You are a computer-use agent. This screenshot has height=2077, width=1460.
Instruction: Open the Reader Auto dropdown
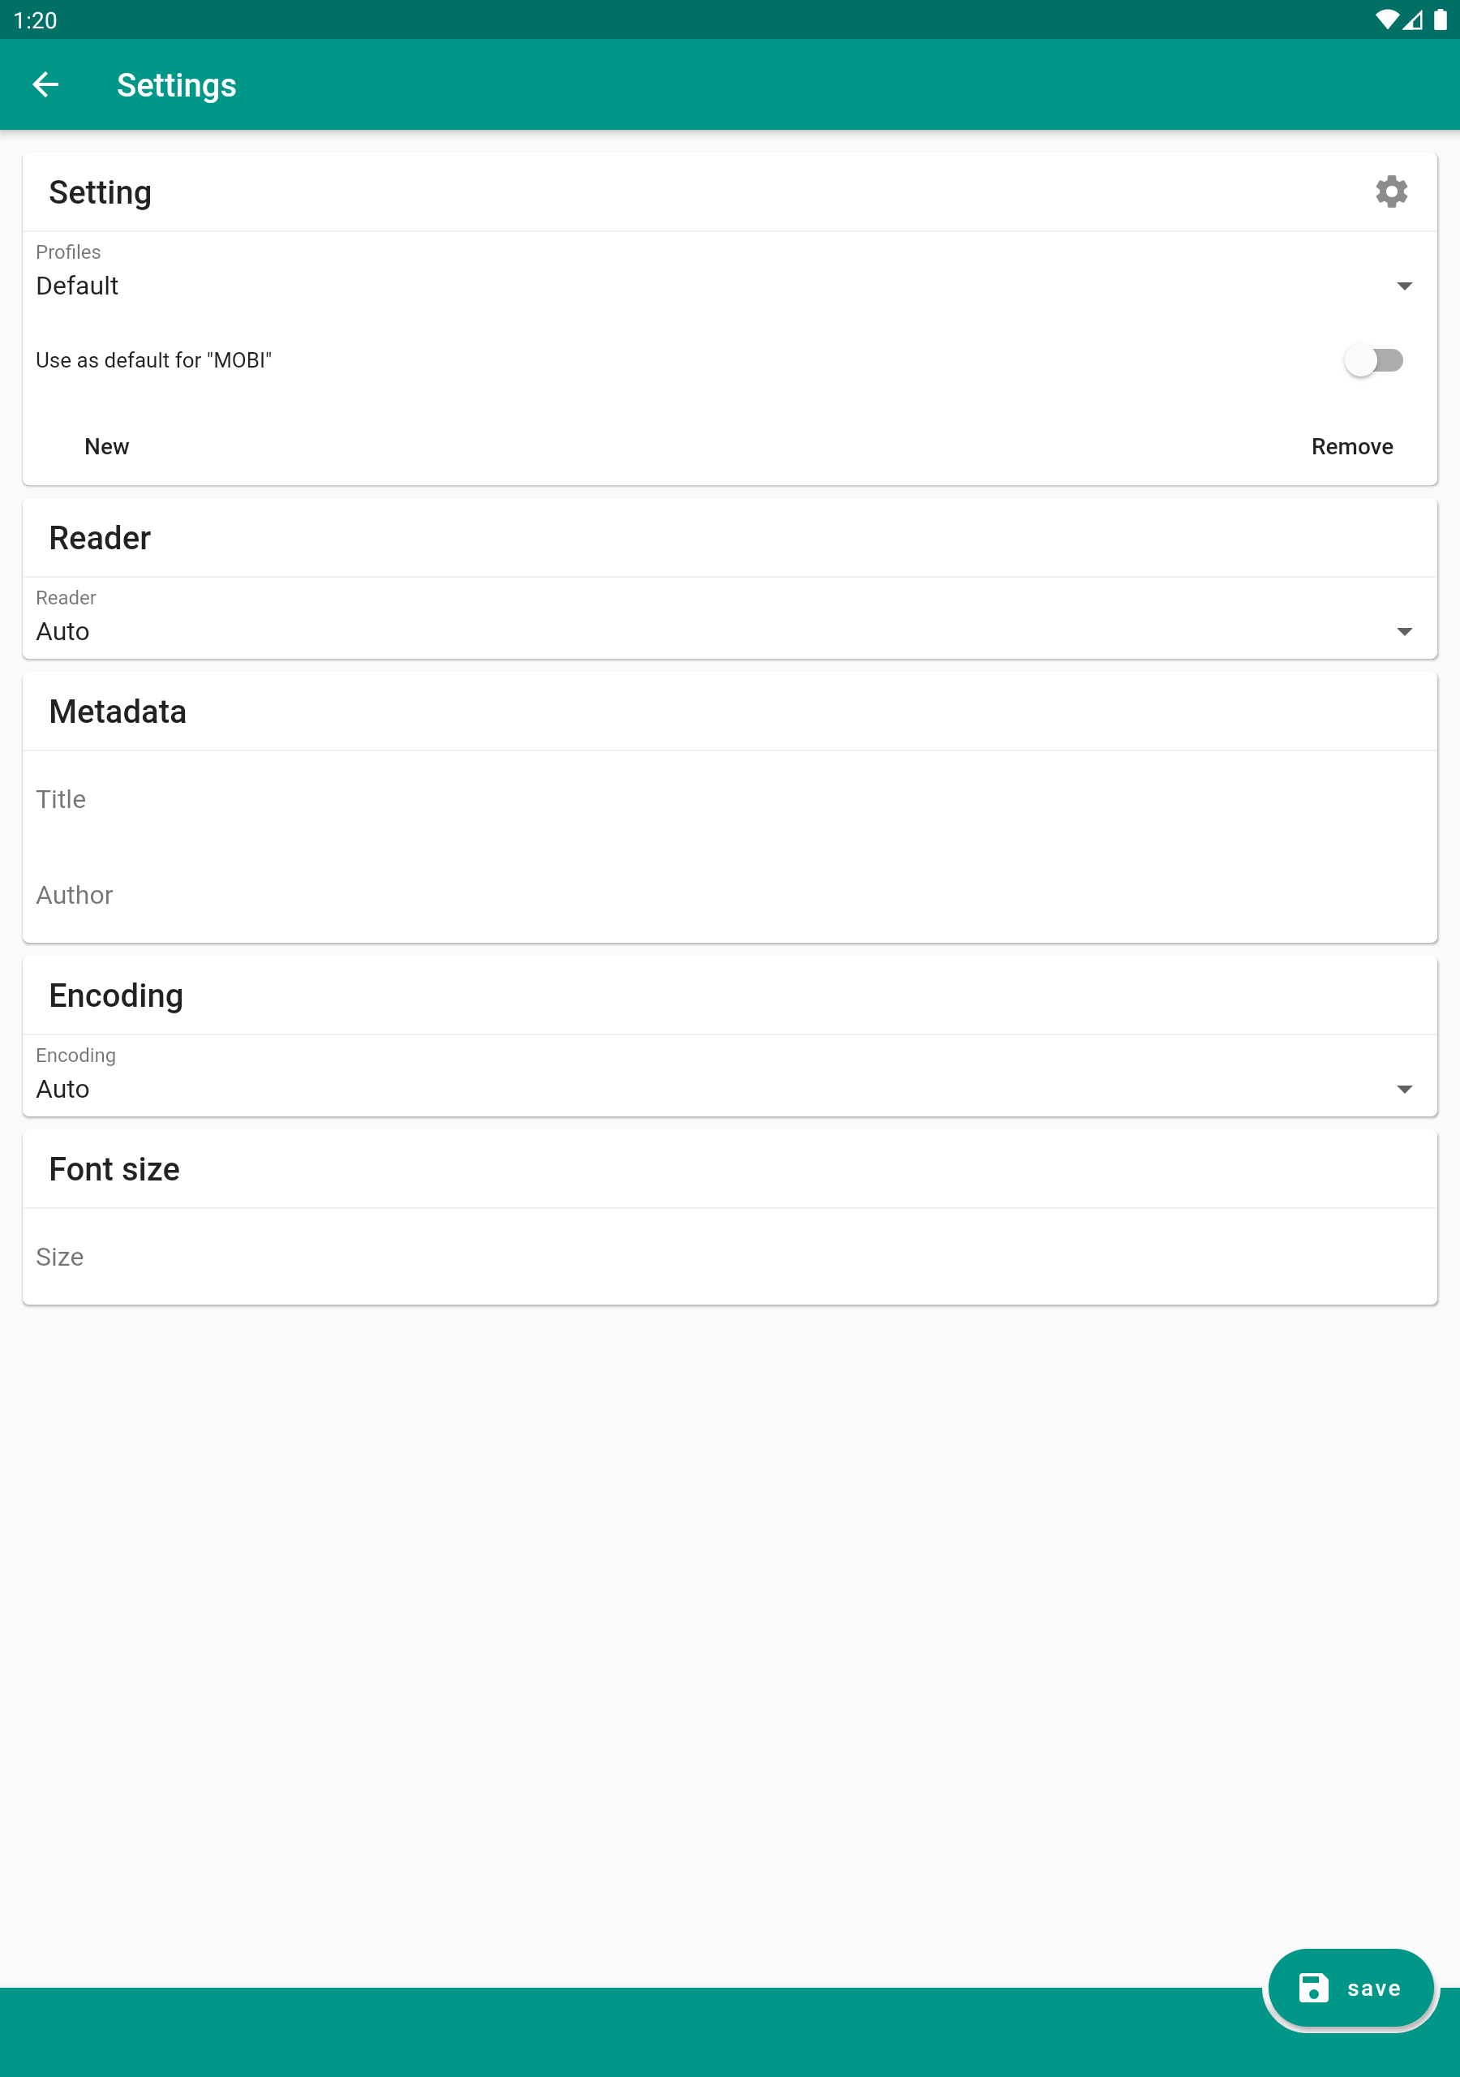pos(1403,631)
